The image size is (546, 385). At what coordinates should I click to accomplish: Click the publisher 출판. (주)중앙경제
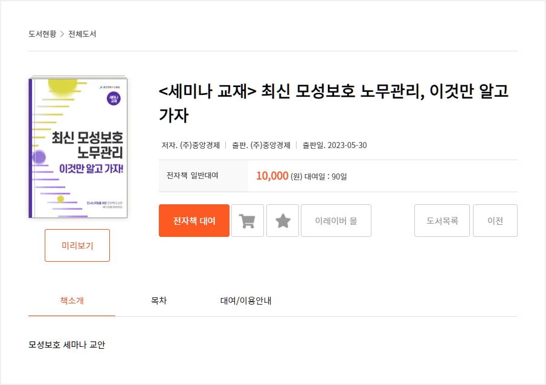[x=261, y=145]
